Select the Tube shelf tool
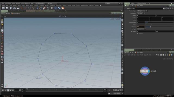 tap(11, 8)
